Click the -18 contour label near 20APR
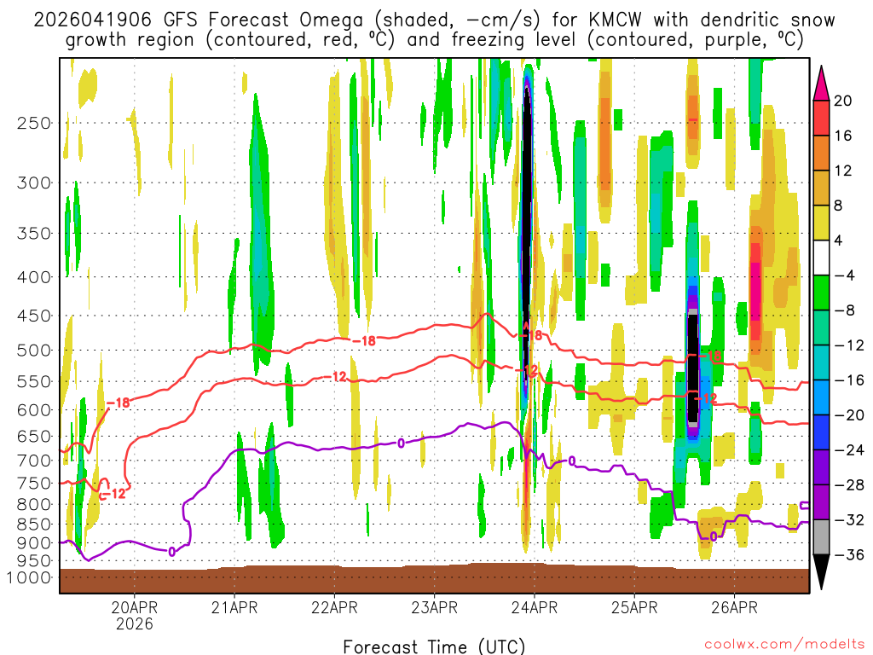Viewport: 873px width, 655px height. [118, 403]
